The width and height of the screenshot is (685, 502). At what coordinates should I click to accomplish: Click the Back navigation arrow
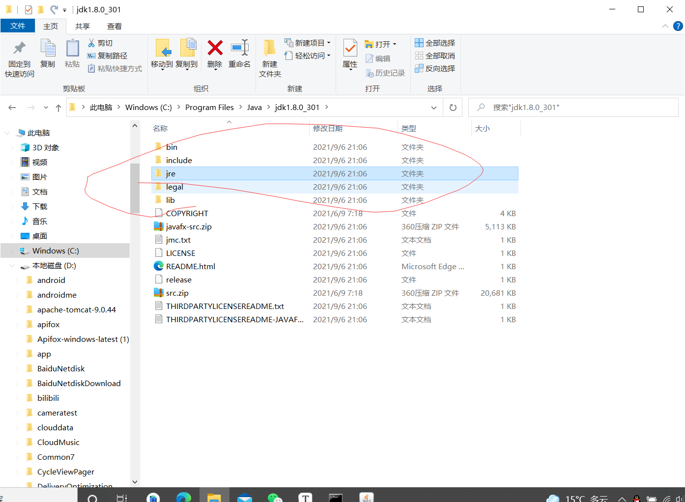pos(12,108)
